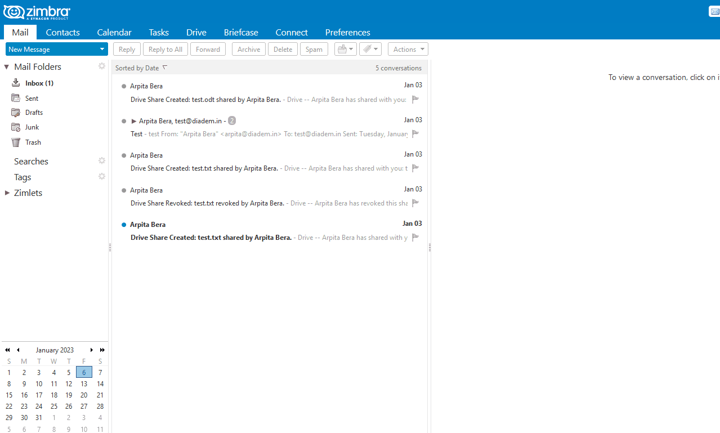Switch to the Calendar tab
This screenshot has height=433, width=720.
coord(114,32)
